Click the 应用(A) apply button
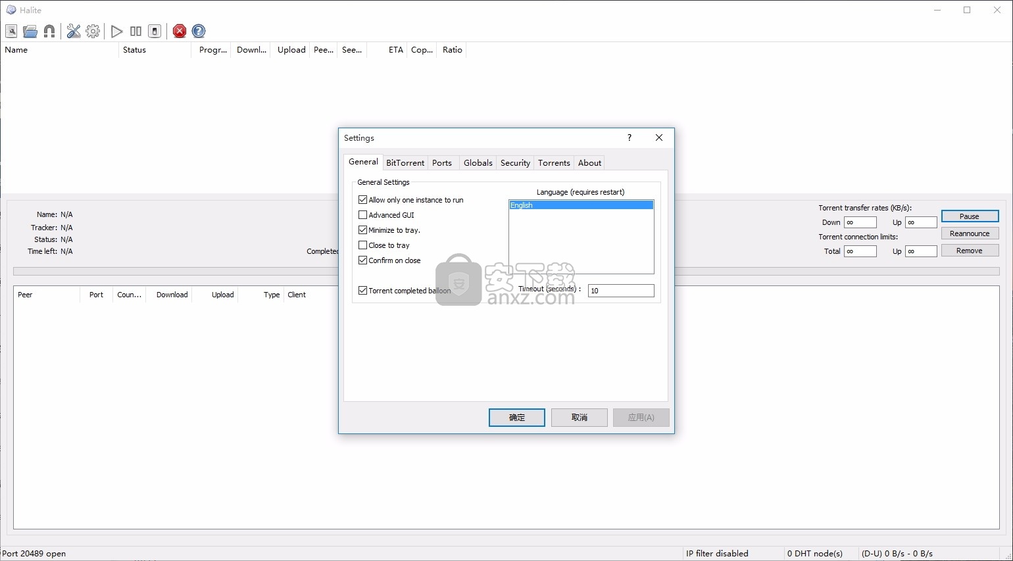1013x561 pixels. click(641, 418)
